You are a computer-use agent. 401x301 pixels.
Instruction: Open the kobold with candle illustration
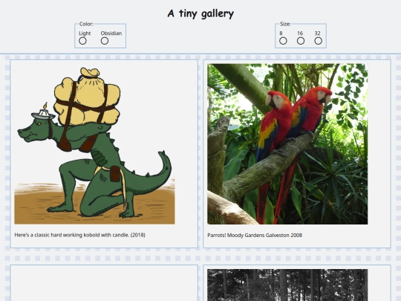(94, 144)
